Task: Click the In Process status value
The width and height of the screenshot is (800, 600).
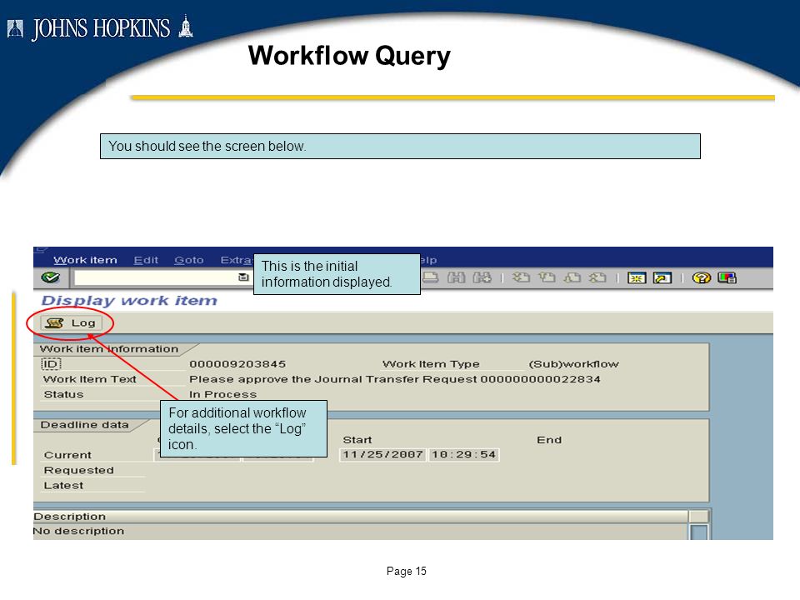Action: 223,394
